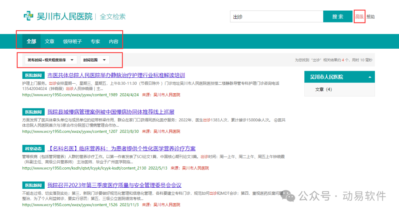Open the 2023年第三季度医疗质量 meeting article
399x212 pixels.
point(114,185)
